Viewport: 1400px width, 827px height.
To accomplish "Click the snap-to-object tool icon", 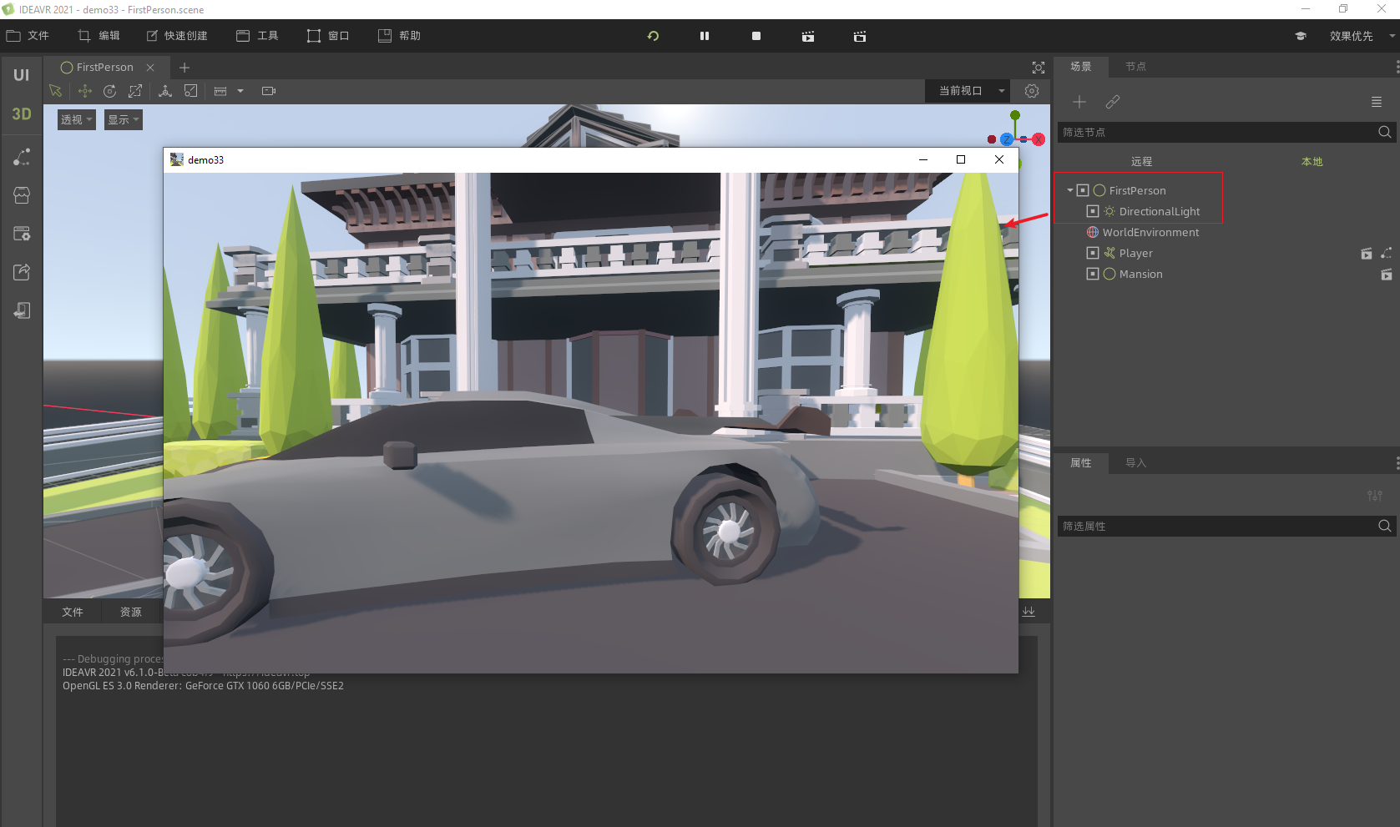I will coord(191,91).
